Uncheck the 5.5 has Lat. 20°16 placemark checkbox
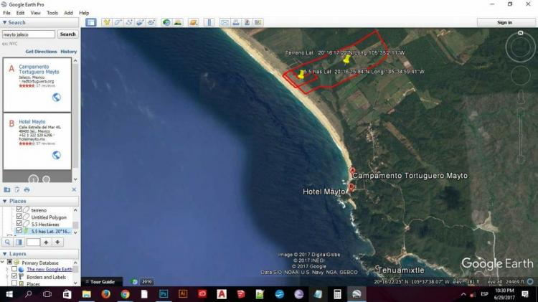The width and height of the screenshot is (538, 302). (19, 230)
